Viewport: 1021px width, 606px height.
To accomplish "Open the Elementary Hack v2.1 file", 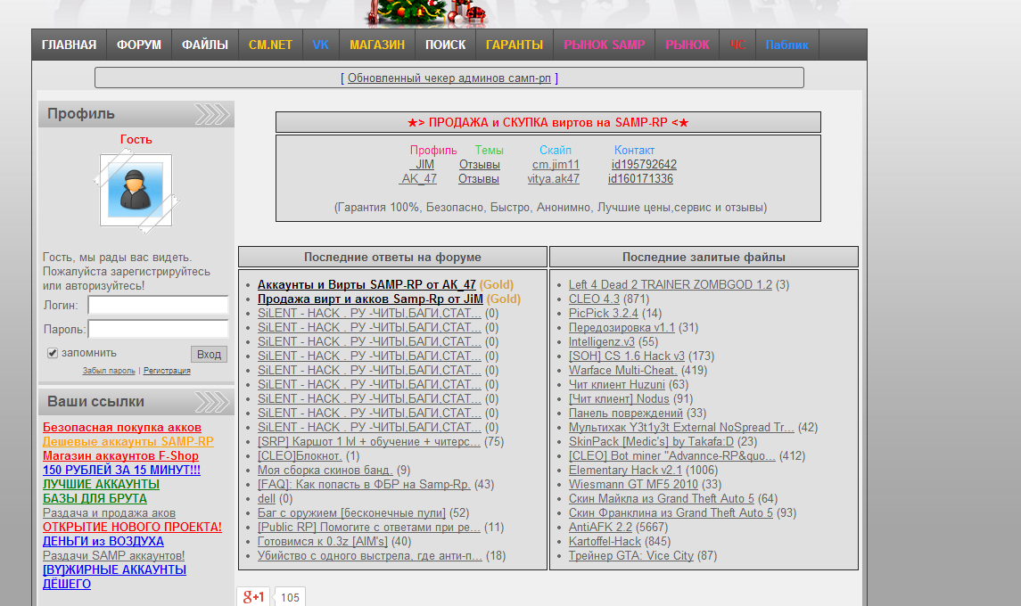I will [625, 470].
